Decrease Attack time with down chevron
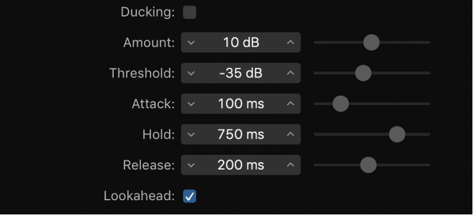This screenshot has height=215, width=473. pos(191,104)
